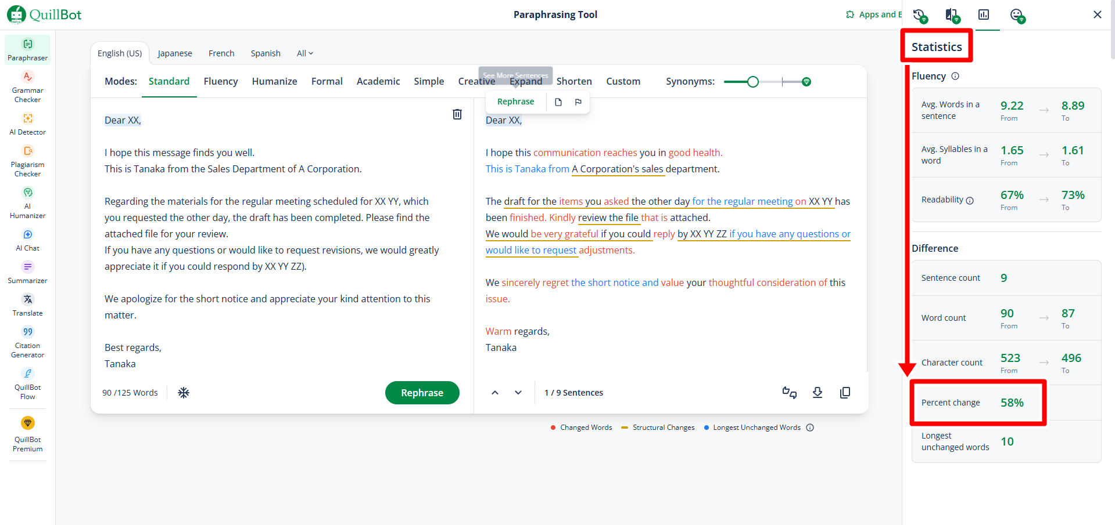The image size is (1115, 525).
Task: Click the '90 /125 Words' counter
Action: pos(130,393)
